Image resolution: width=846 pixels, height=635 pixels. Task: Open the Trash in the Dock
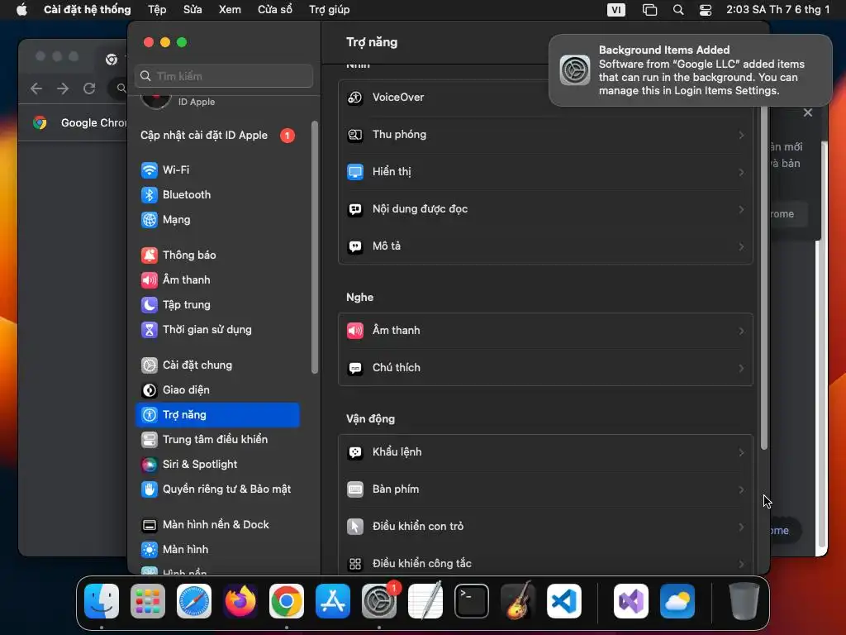pyautogui.click(x=744, y=601)
